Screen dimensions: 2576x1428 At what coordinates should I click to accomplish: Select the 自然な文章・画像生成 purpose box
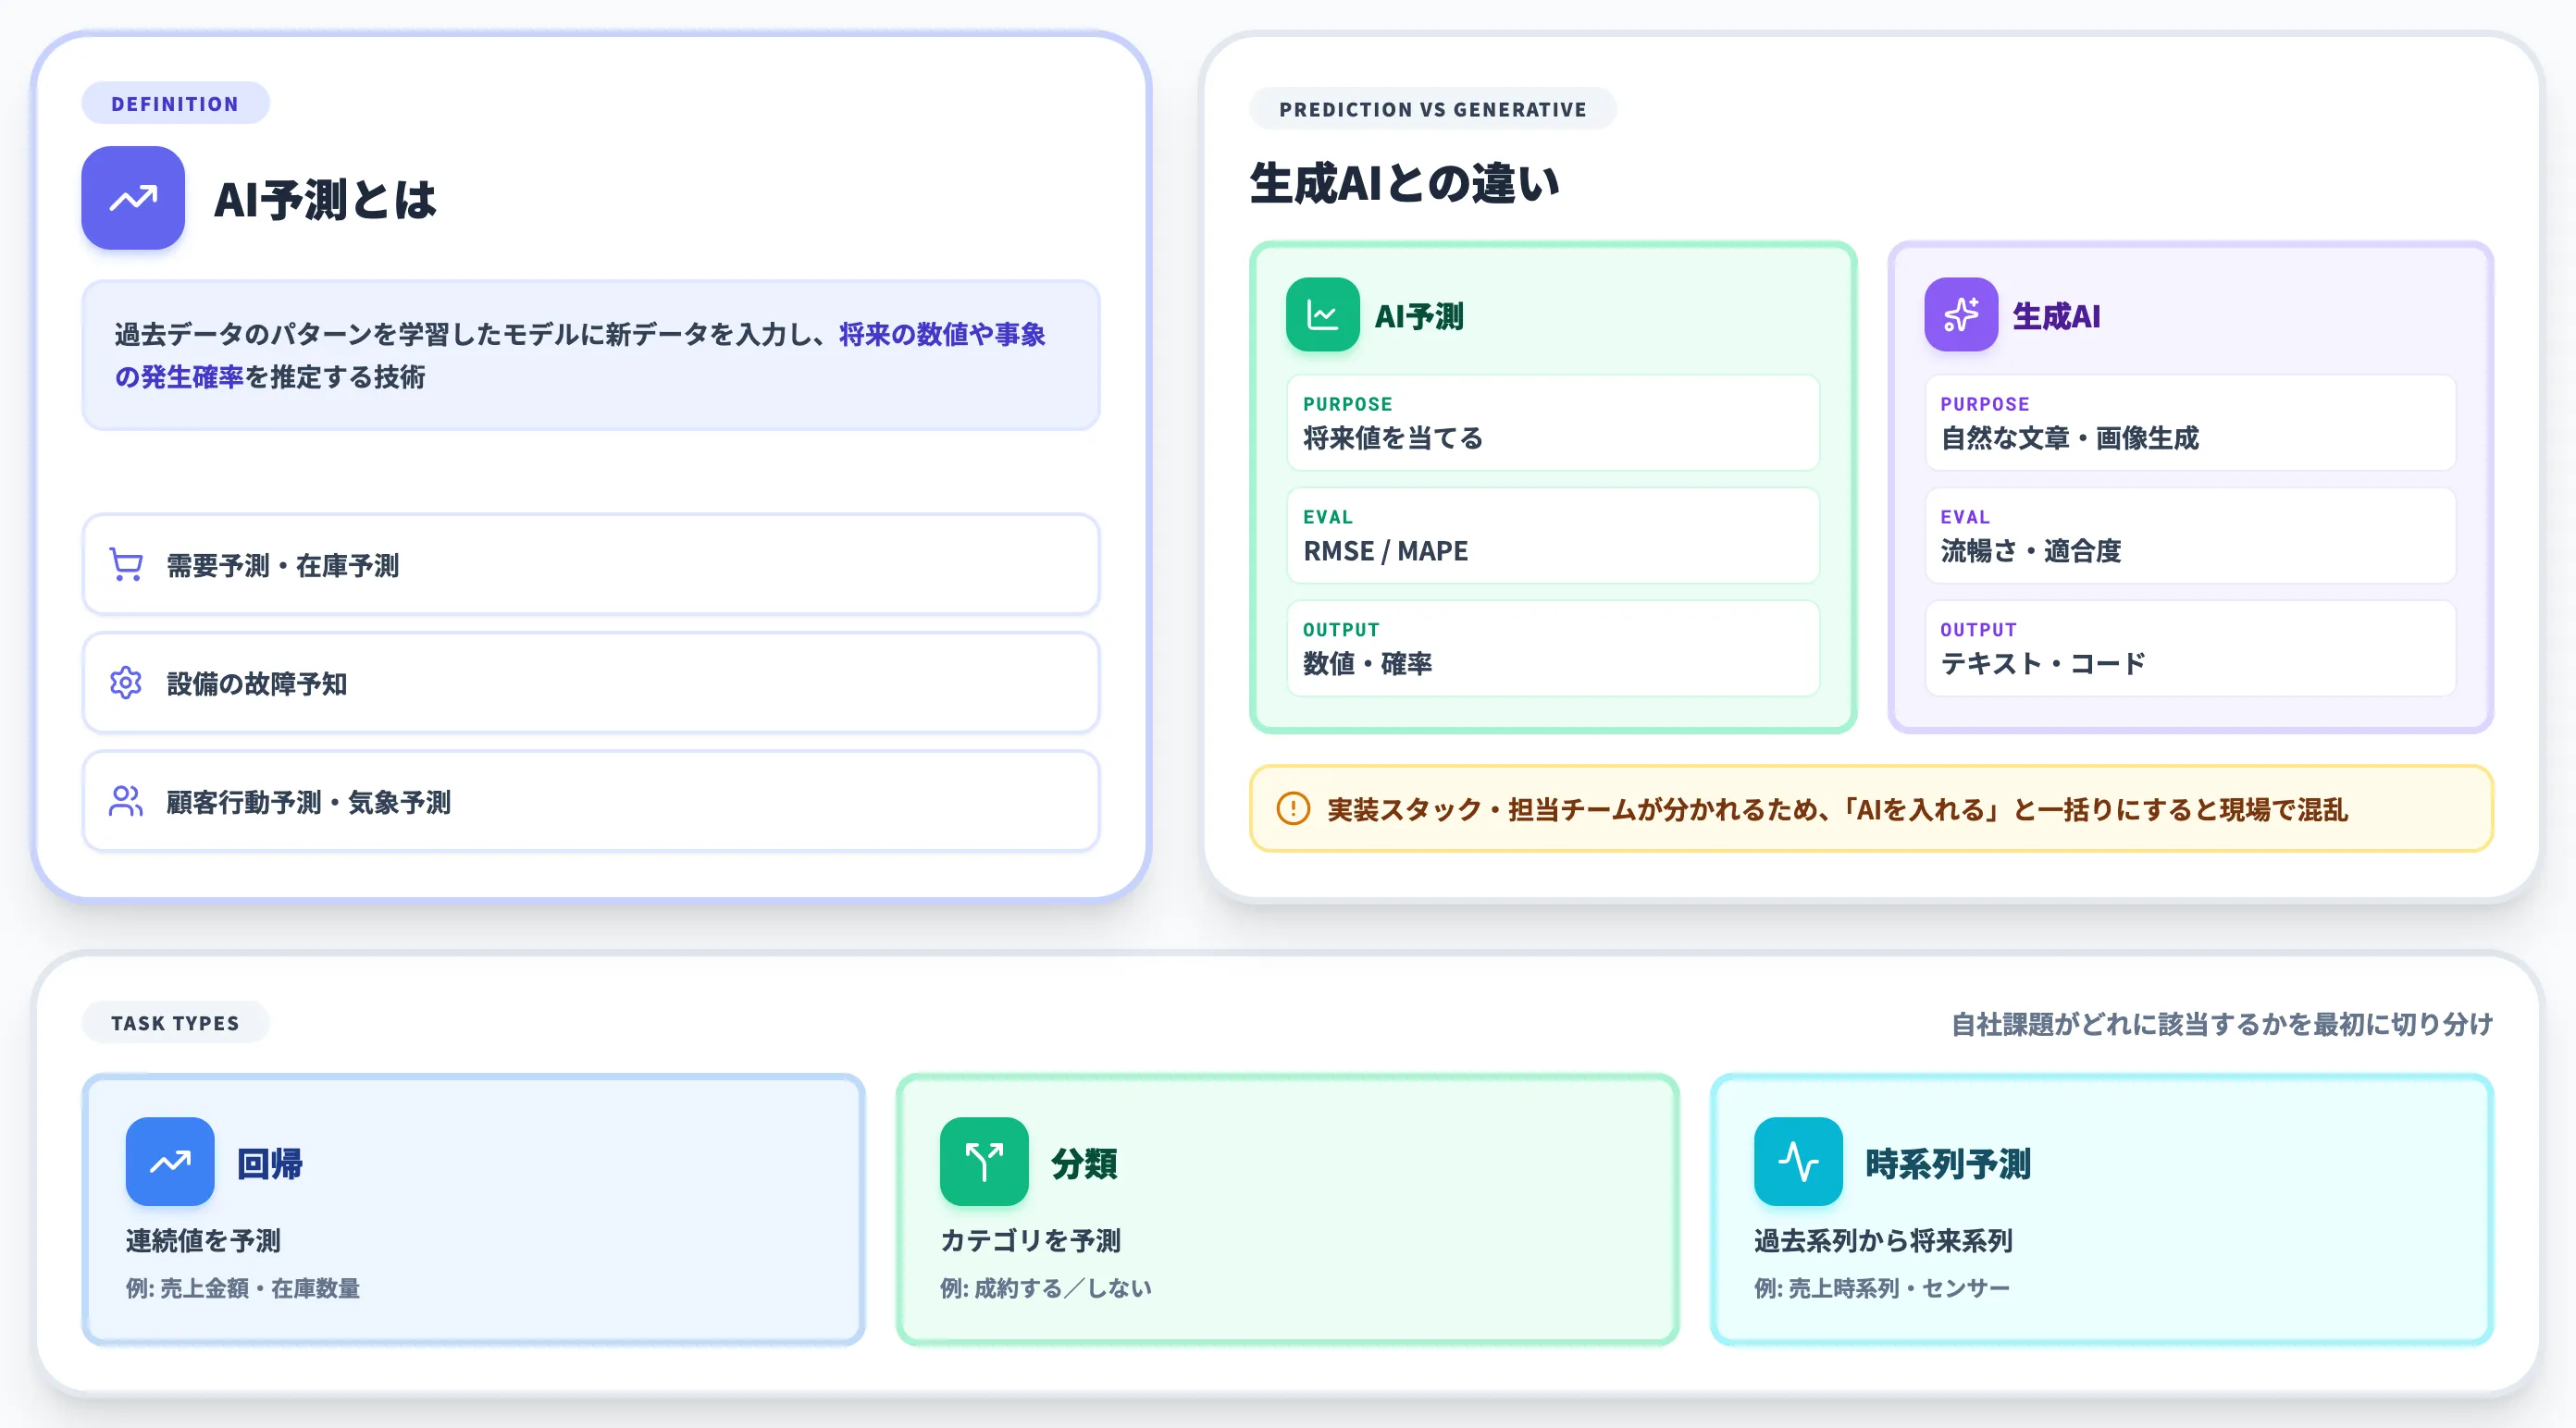click(2190, 423)
